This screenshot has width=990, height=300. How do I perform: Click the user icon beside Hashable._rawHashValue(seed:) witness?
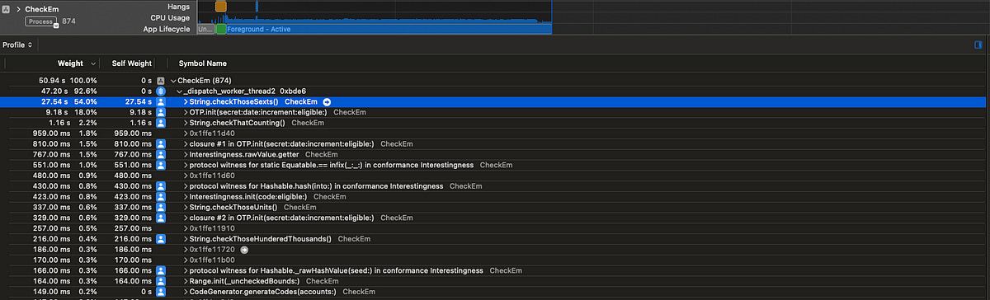click(x=161, y=270)
